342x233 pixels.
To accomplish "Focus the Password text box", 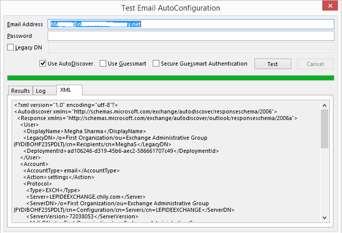I will pos(191,36).
